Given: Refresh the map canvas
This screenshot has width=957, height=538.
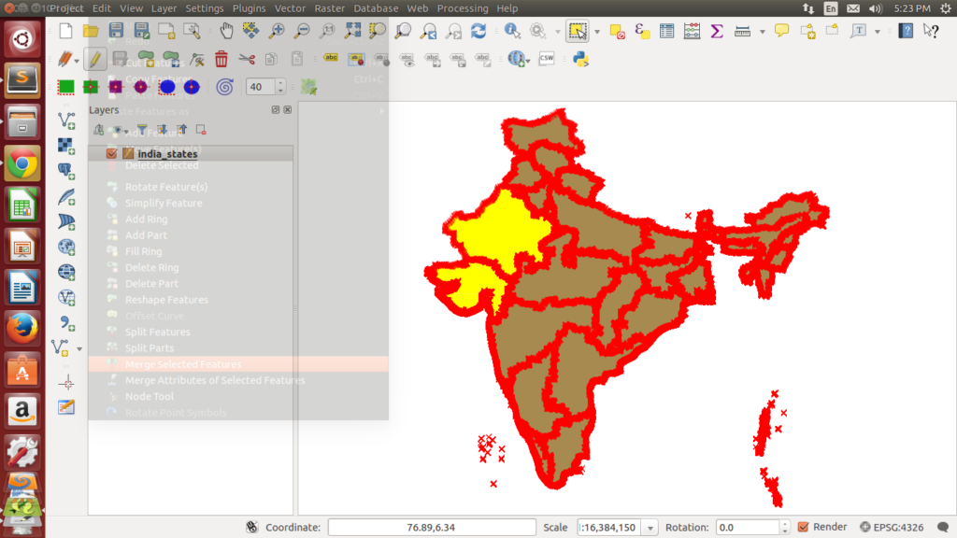Looking at the screenshot, I should 478,32.
